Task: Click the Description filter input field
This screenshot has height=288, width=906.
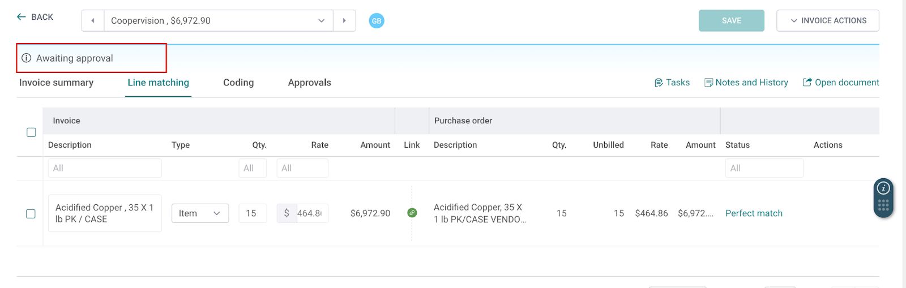Action: point(105,168)
